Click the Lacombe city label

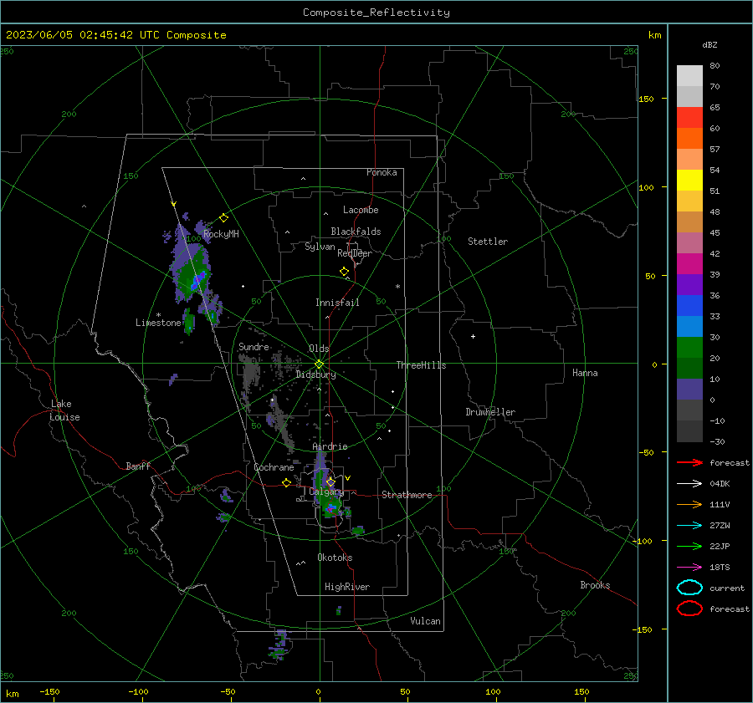click(x=361, y=210)
